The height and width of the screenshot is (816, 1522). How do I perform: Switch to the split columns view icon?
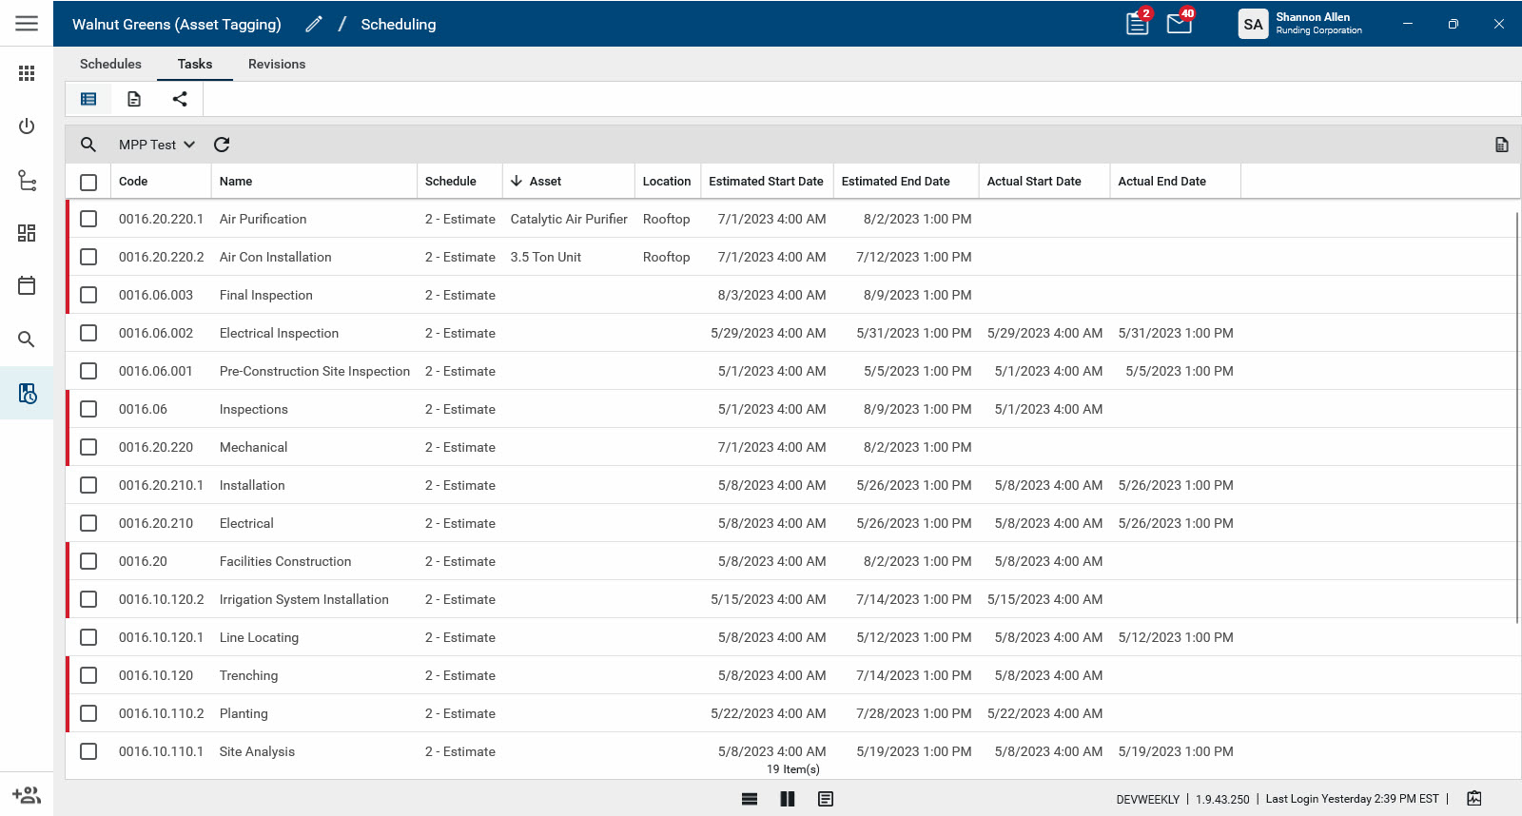click(788, 799)
